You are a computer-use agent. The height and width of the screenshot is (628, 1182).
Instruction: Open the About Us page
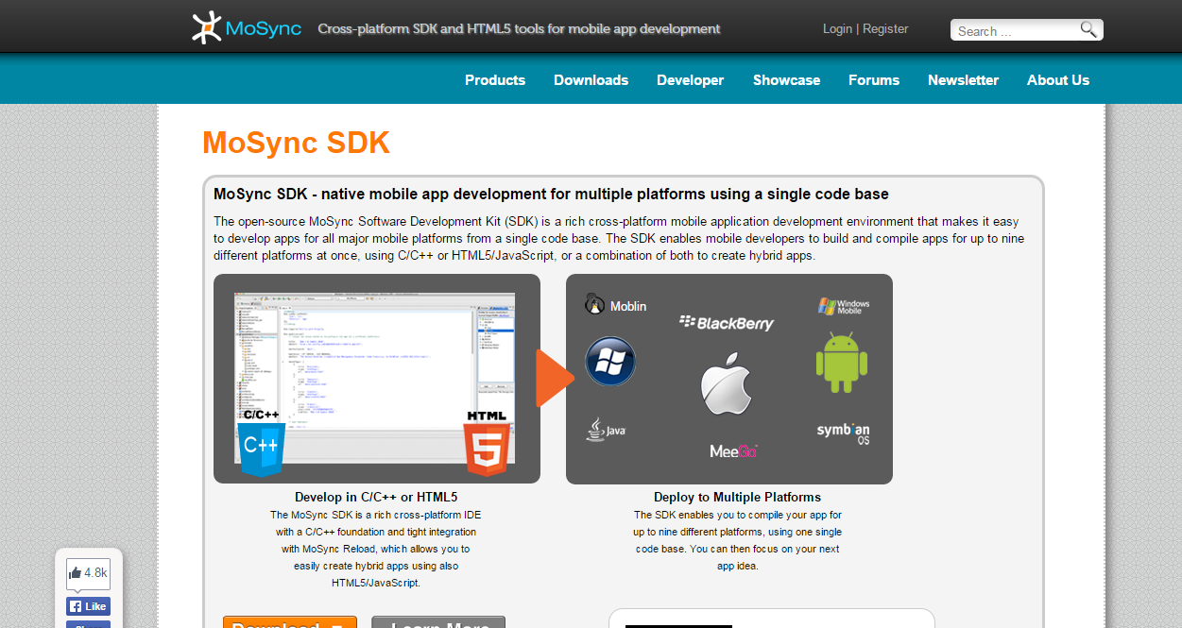(1058, 80)
